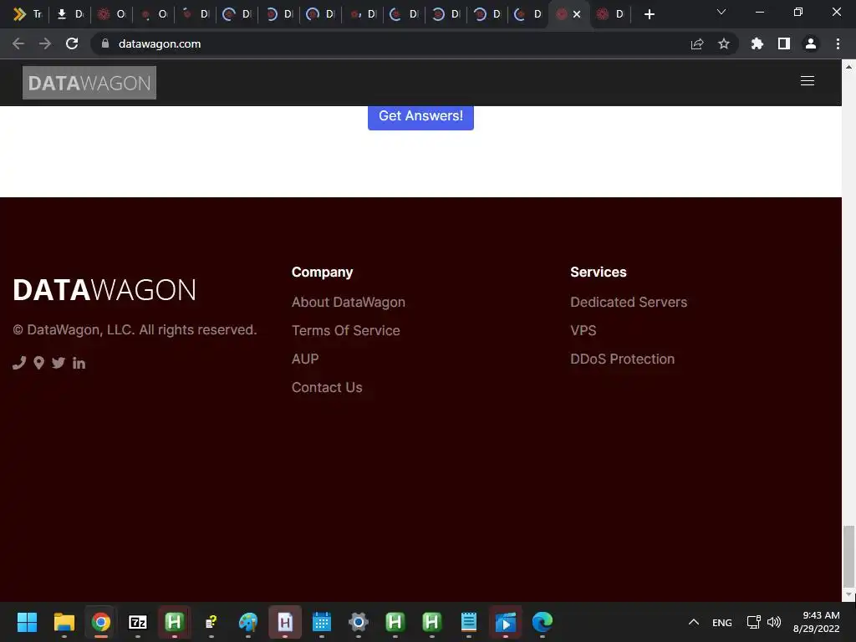Click the Get Answers! button
856x642 pixels.
tap(420, 116)
